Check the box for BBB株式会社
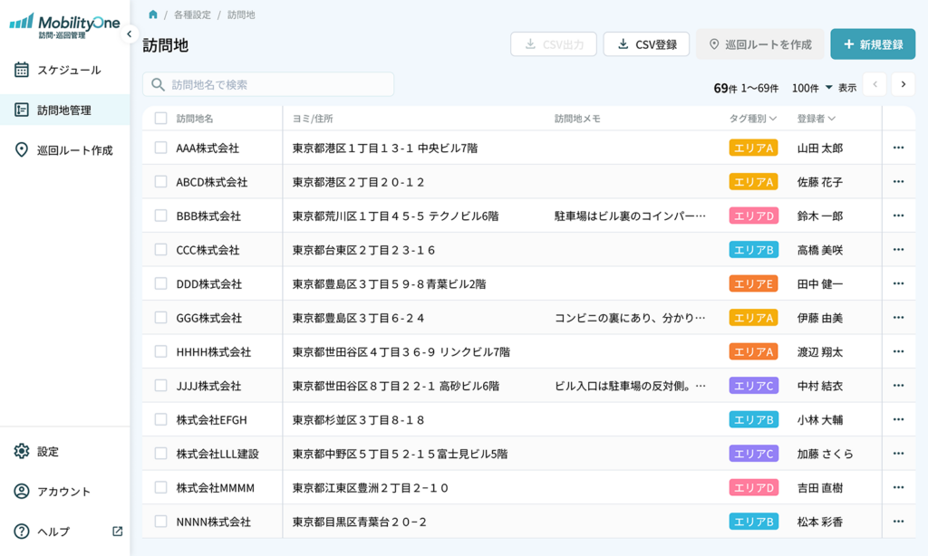Image resolution: width=928 pixels, height=556 pixels. pos(160,216)
